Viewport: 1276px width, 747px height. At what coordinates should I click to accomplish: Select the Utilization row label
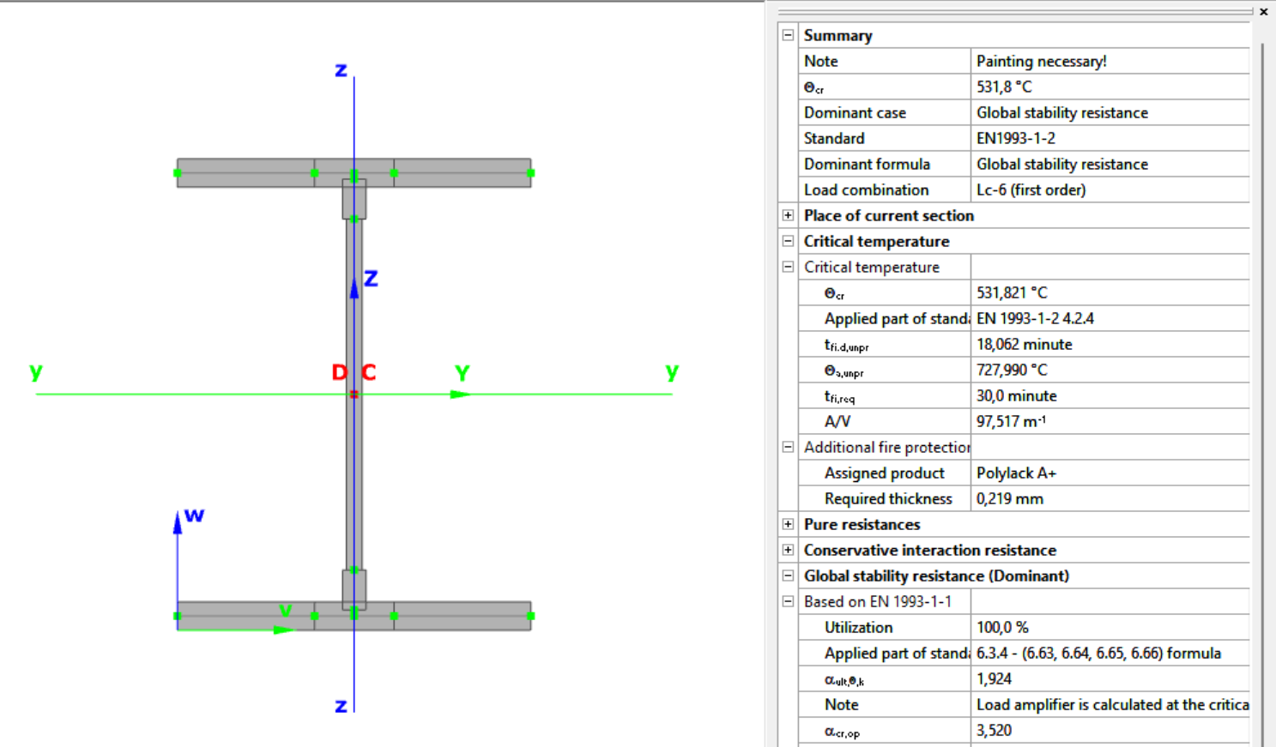coord(858,627)
